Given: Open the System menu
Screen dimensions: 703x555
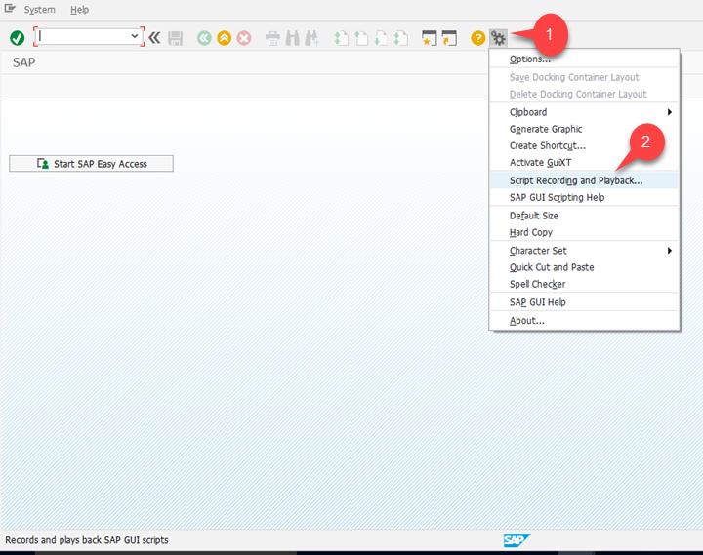Looking at the screenshot, I should point(39,10).
